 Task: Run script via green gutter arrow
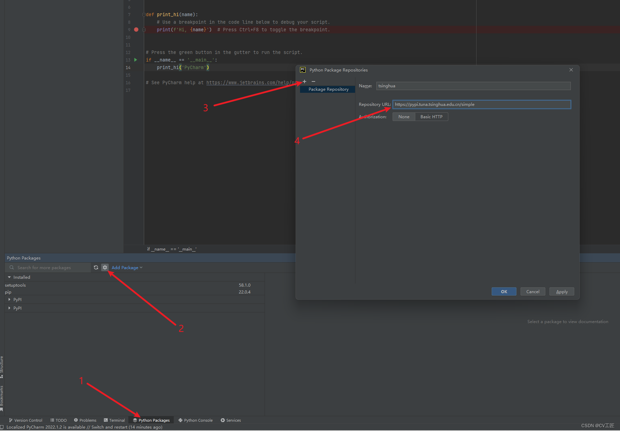[136, 60]
